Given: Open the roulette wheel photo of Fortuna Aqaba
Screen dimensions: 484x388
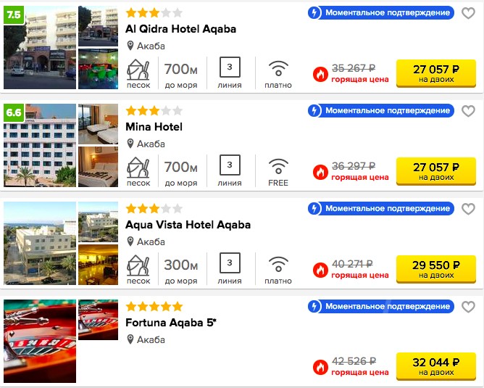Looking at the screenshot, I should coord(40,341).
